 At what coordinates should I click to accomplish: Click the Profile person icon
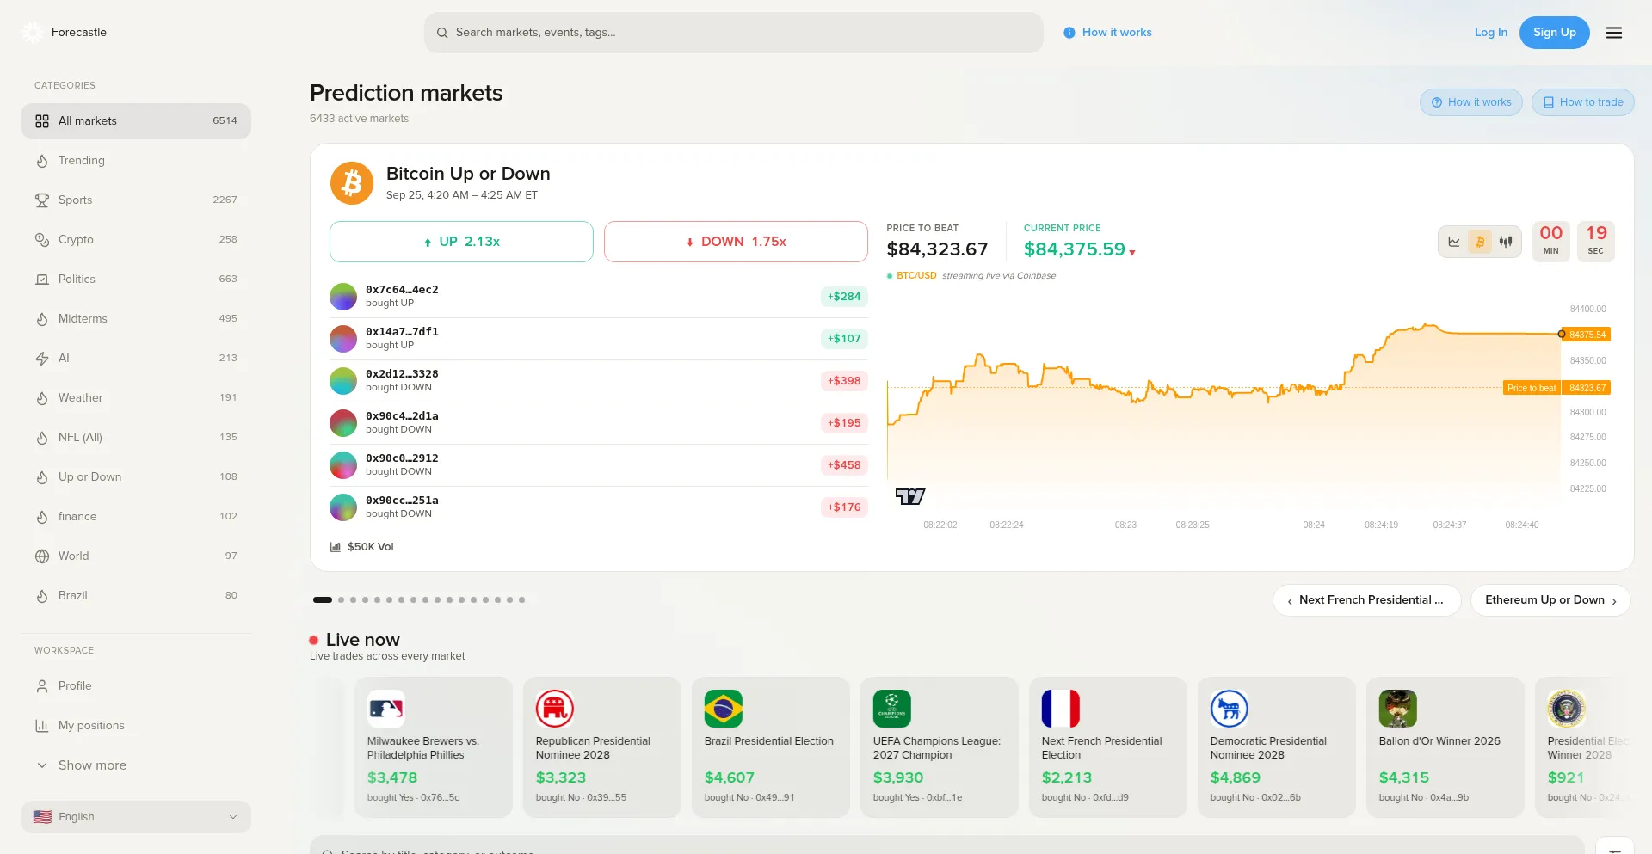42,686
